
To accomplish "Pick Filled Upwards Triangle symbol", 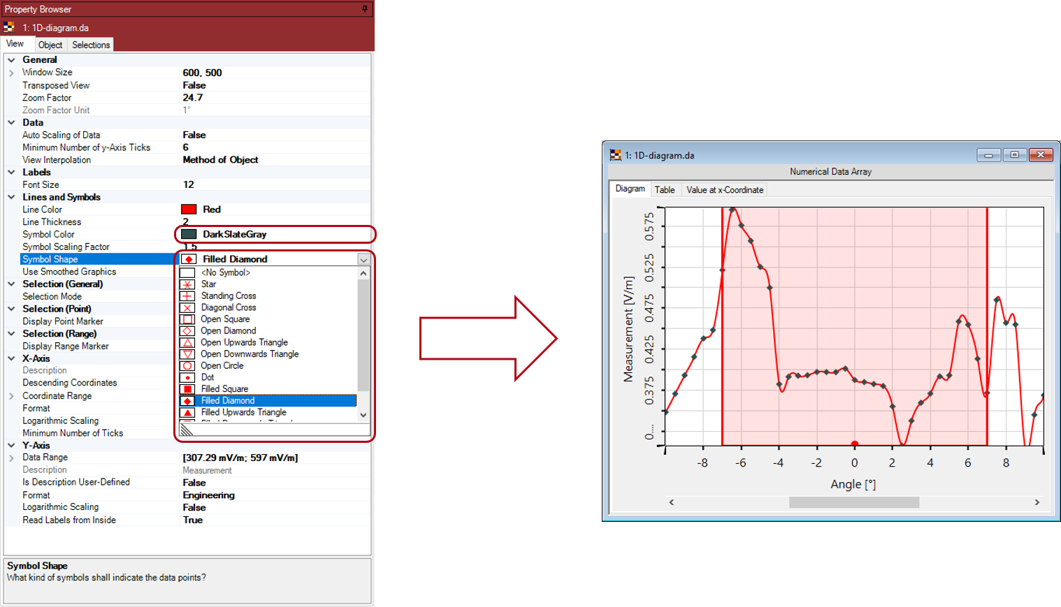I will 268,412.
